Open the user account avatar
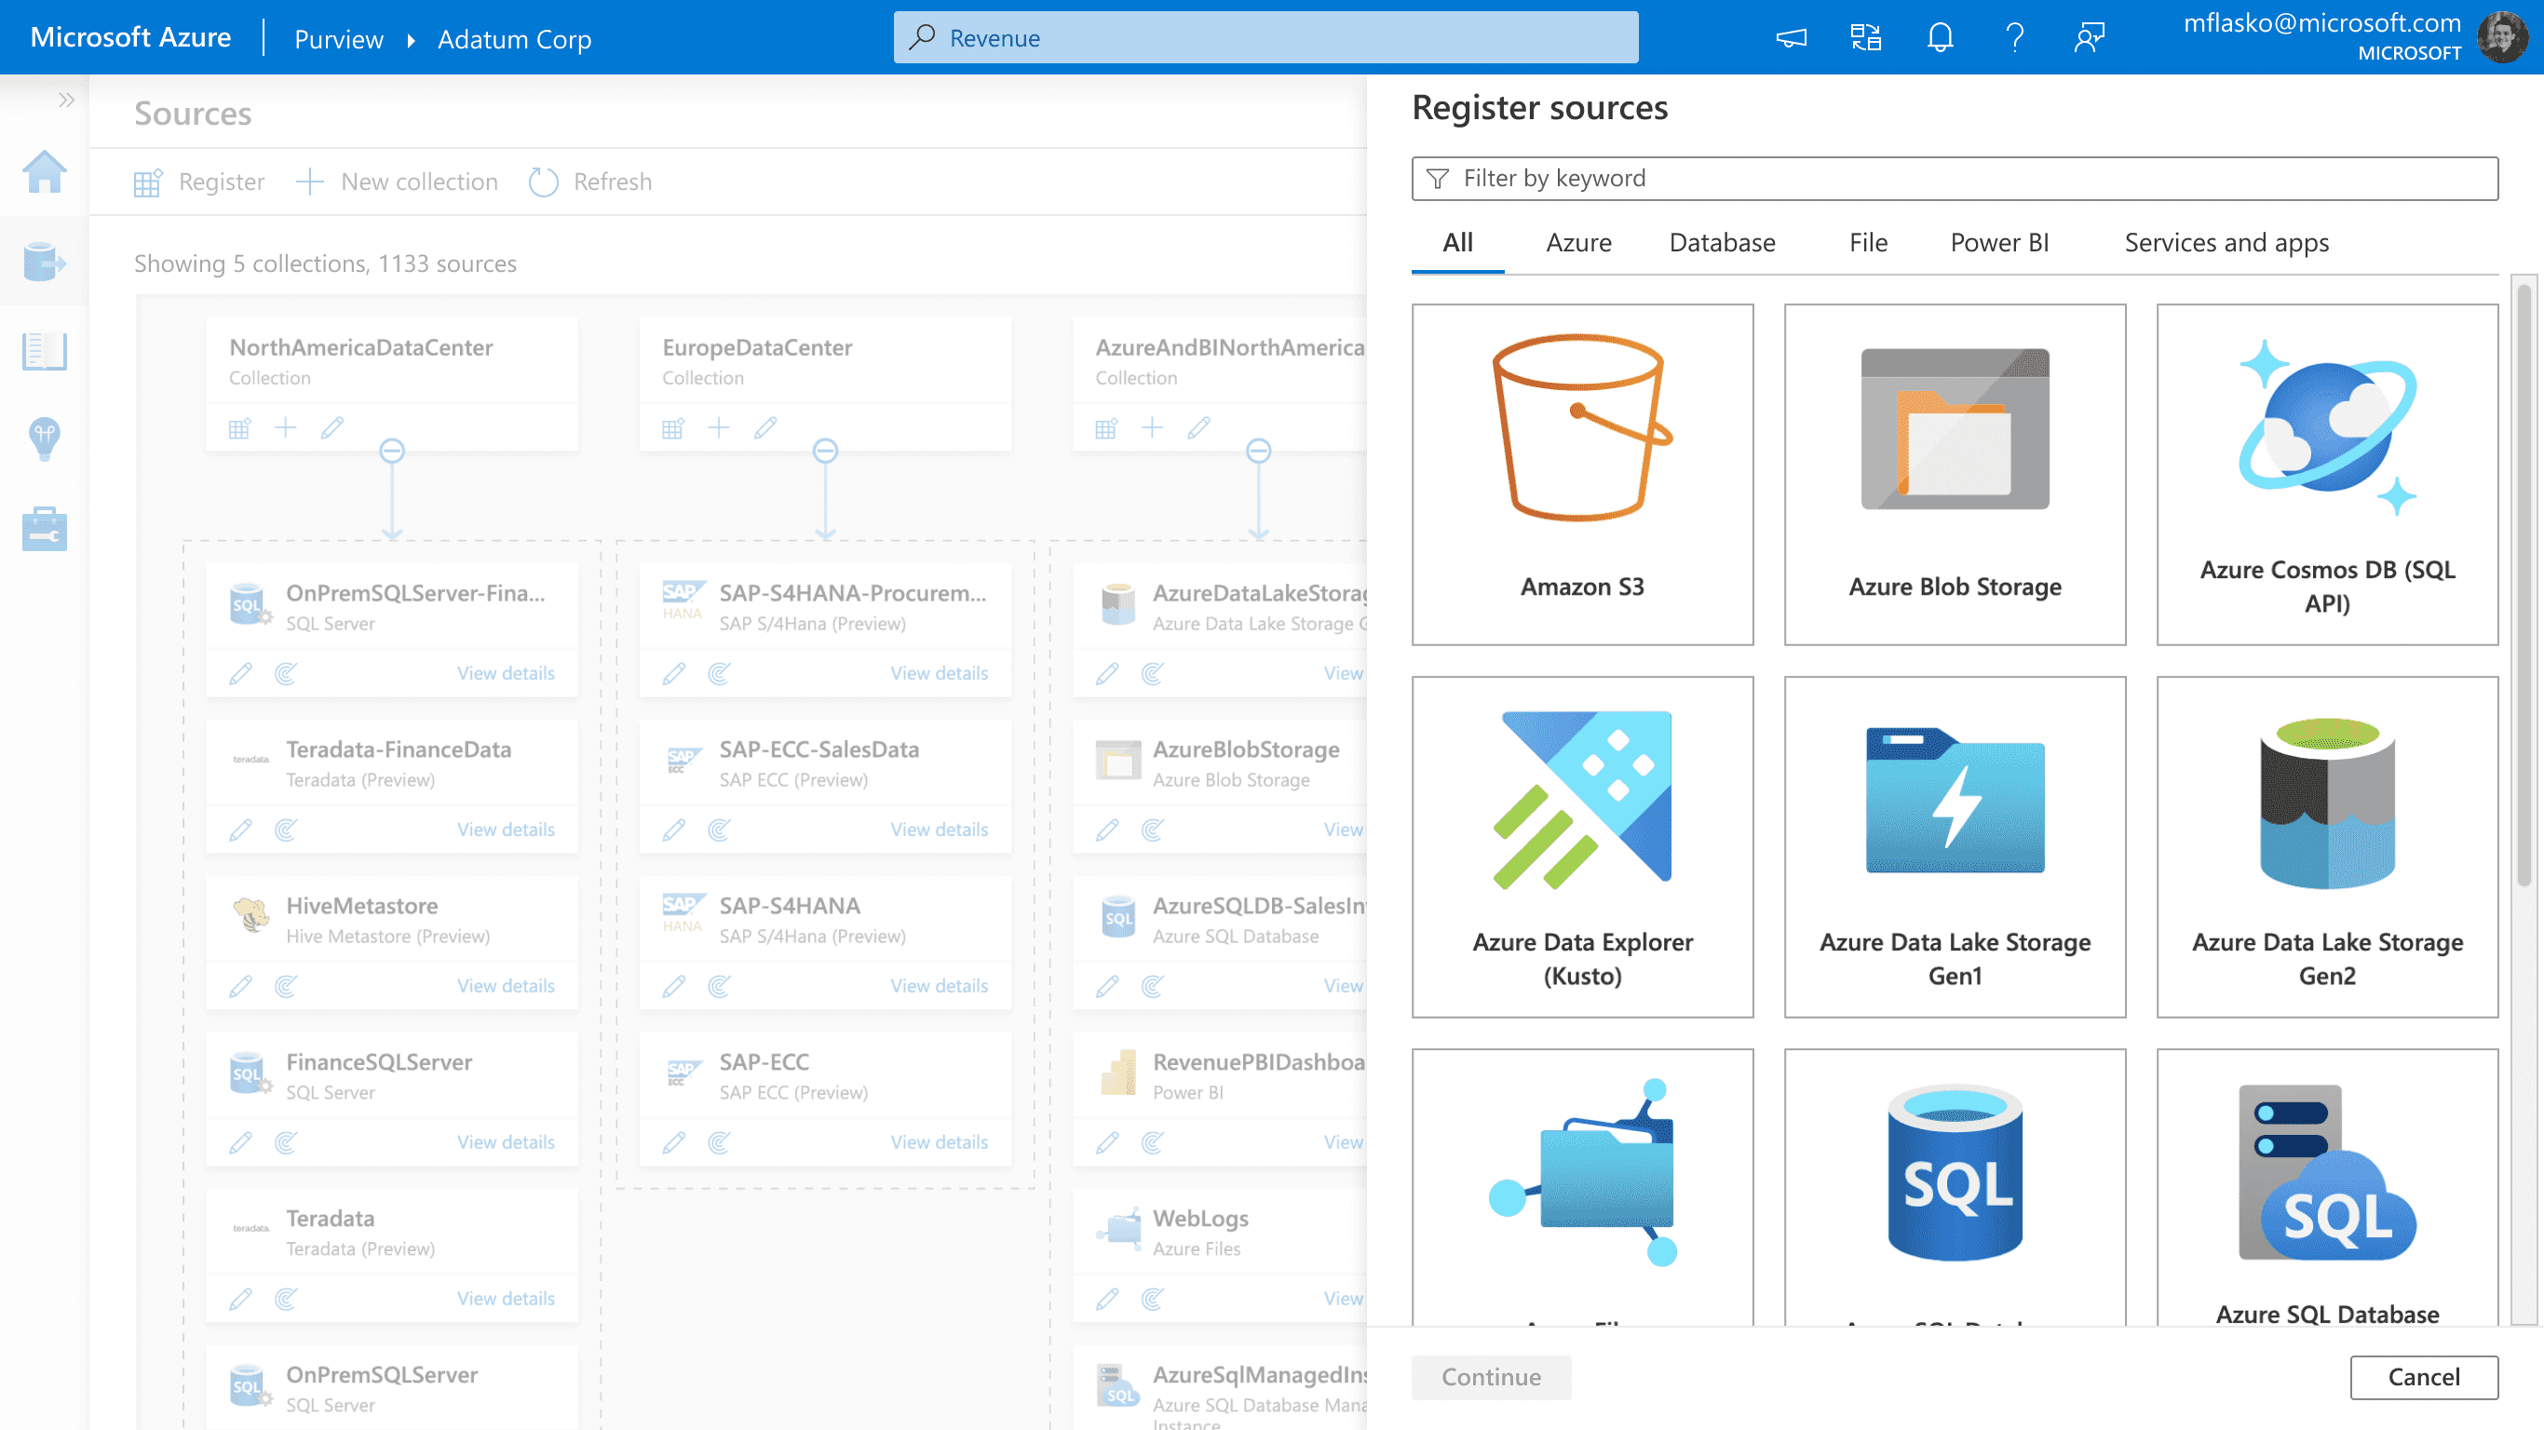The image size is (2544, 1430). point(2501,37)
